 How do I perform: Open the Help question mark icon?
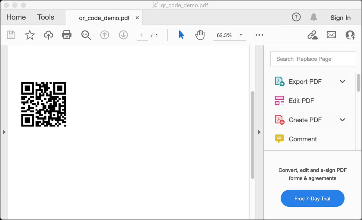tap(296, 17)
